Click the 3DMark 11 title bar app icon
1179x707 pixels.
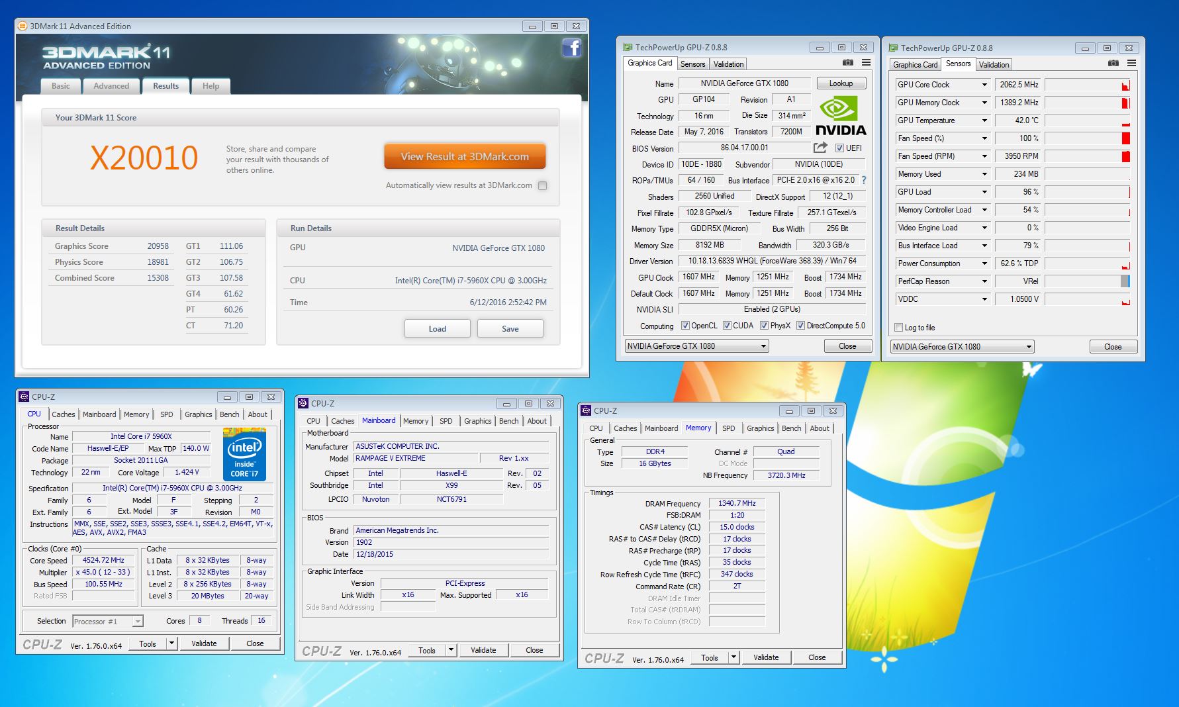[x=22, y=26]
